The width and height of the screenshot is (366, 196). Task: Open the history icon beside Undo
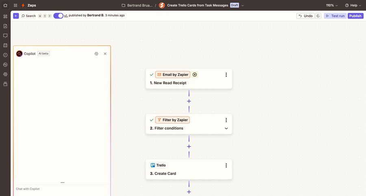[x=318, y=16]
